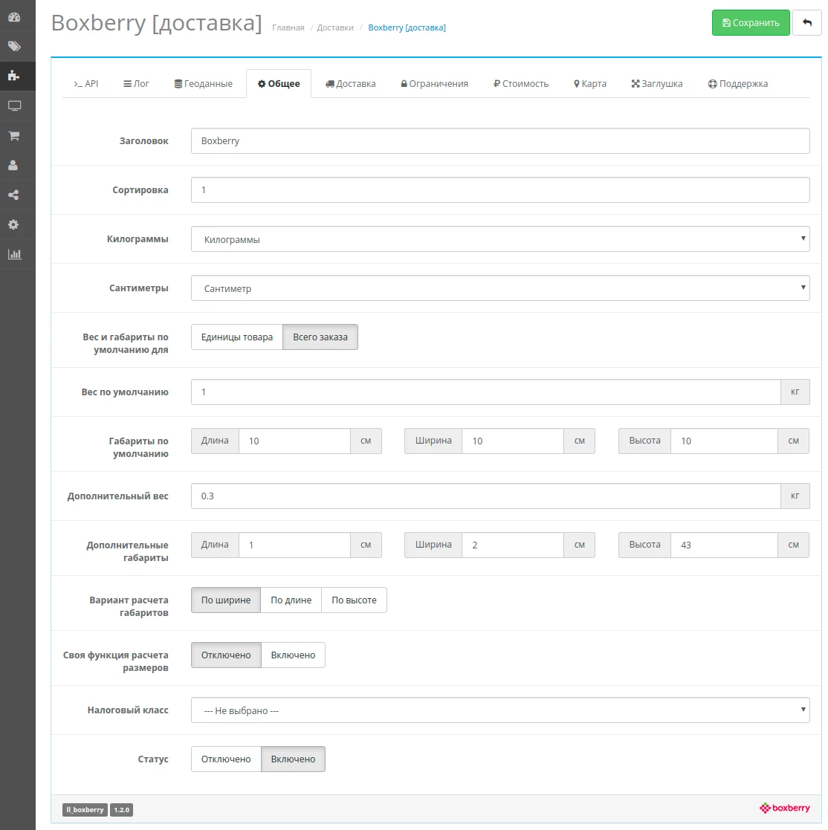Open the sales cart sidebar icon
Viewport: 828px width, 830px height.
click(14, 135)
